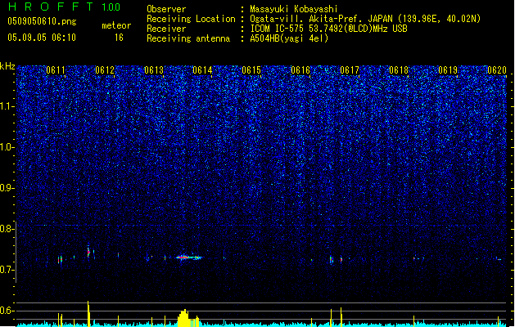
Task: Click the 0.8 kHz axis label
Action: (x=7, y=229)
